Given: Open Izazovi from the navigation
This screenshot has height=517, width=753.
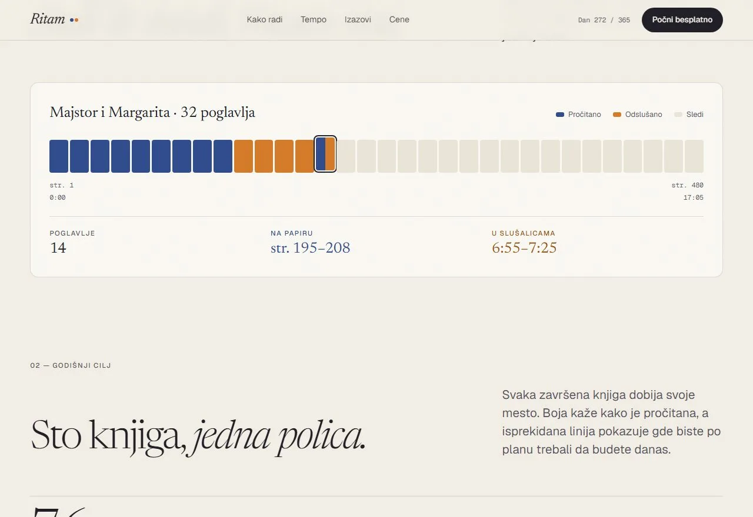Looking at the screenshot, I should pos(358,19).
